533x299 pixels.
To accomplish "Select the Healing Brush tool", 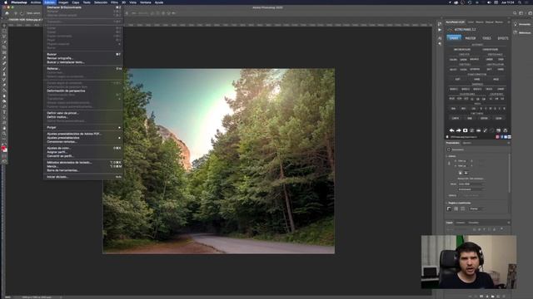I will (x=4, y=63).
